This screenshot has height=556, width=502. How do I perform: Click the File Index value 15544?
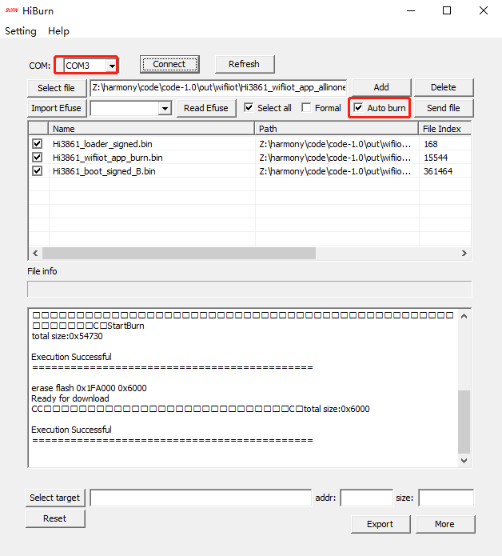(436, 158)
